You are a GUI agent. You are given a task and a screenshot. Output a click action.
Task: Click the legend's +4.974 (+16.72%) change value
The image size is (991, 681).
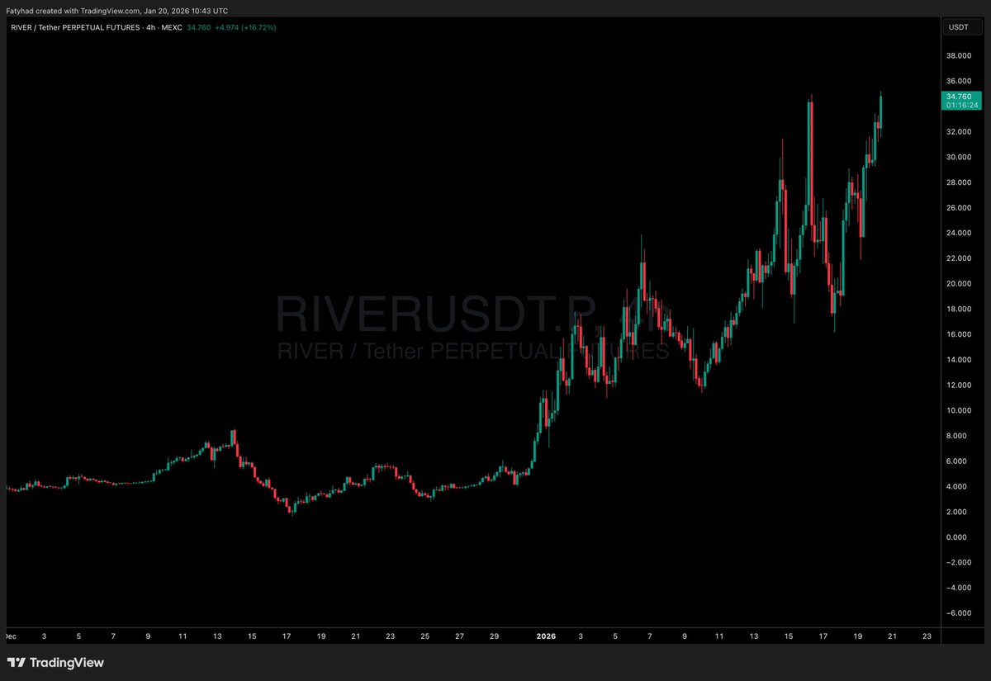245,27
